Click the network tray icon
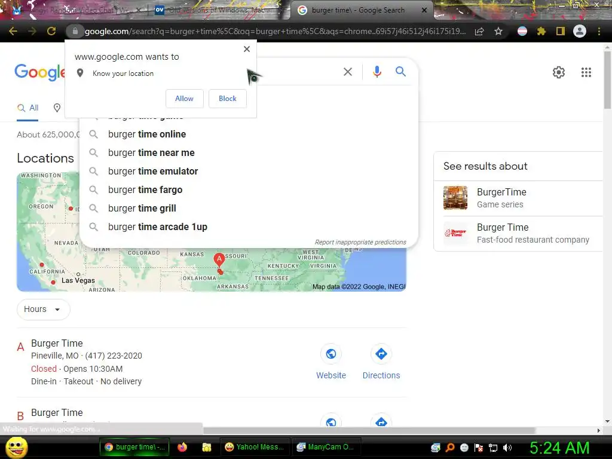 tap(493, 448)
